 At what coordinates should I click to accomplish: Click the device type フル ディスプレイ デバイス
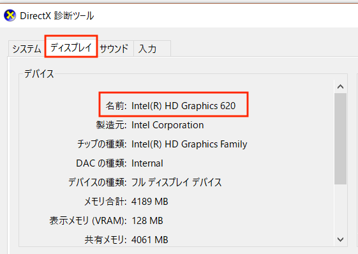pos(177,183)
